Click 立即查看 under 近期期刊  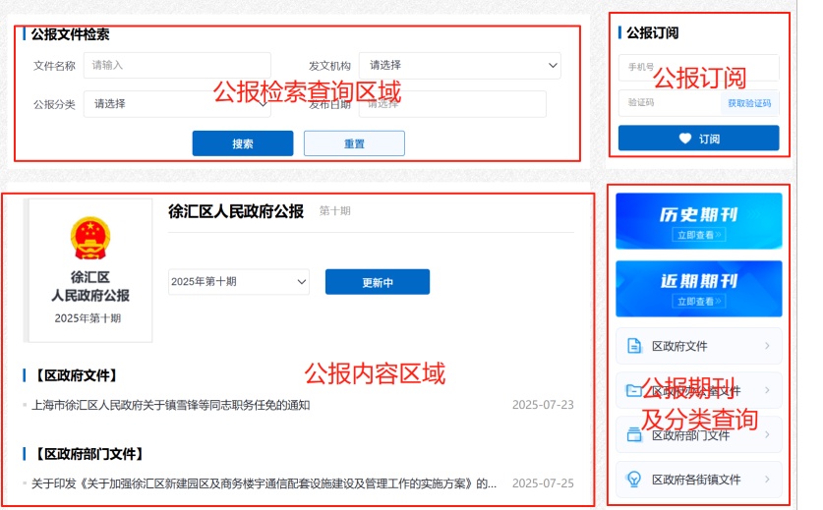(698, 301)
